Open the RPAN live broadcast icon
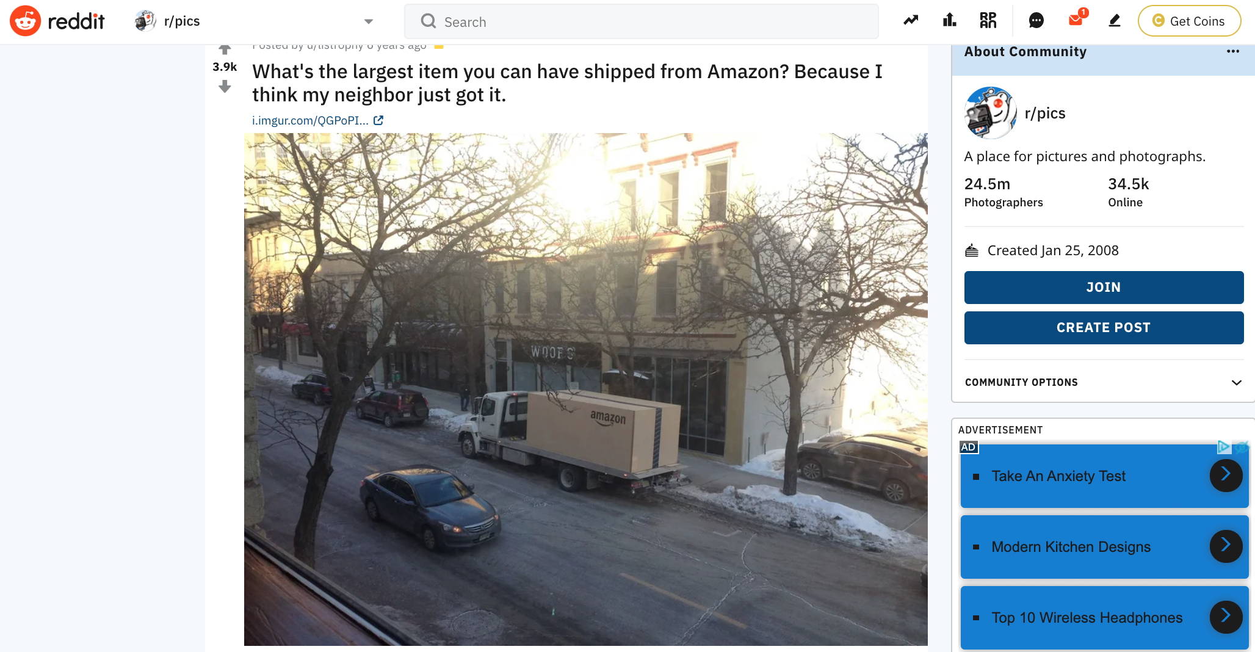Image resolution: width=1255 pixels, height=652 pixels. (x=988, y=21)
